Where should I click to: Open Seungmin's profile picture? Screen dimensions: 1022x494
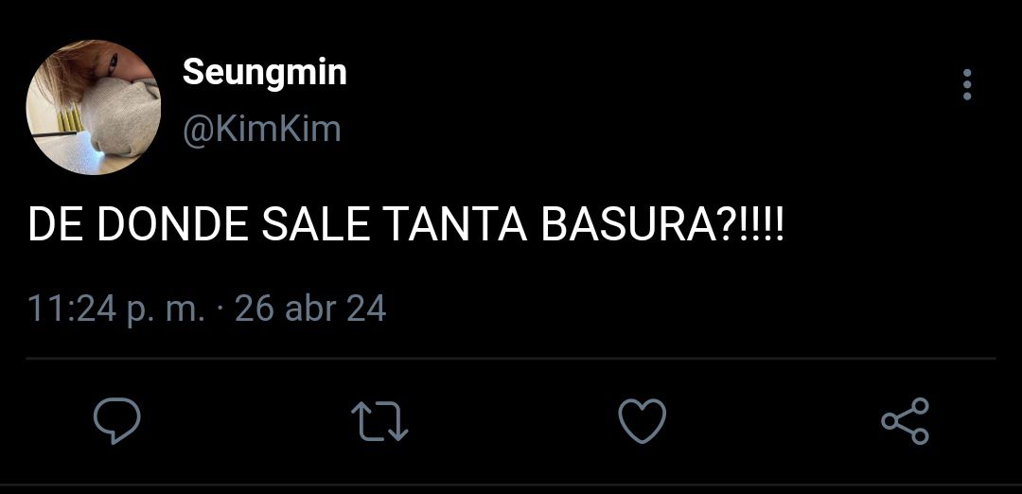93,107
